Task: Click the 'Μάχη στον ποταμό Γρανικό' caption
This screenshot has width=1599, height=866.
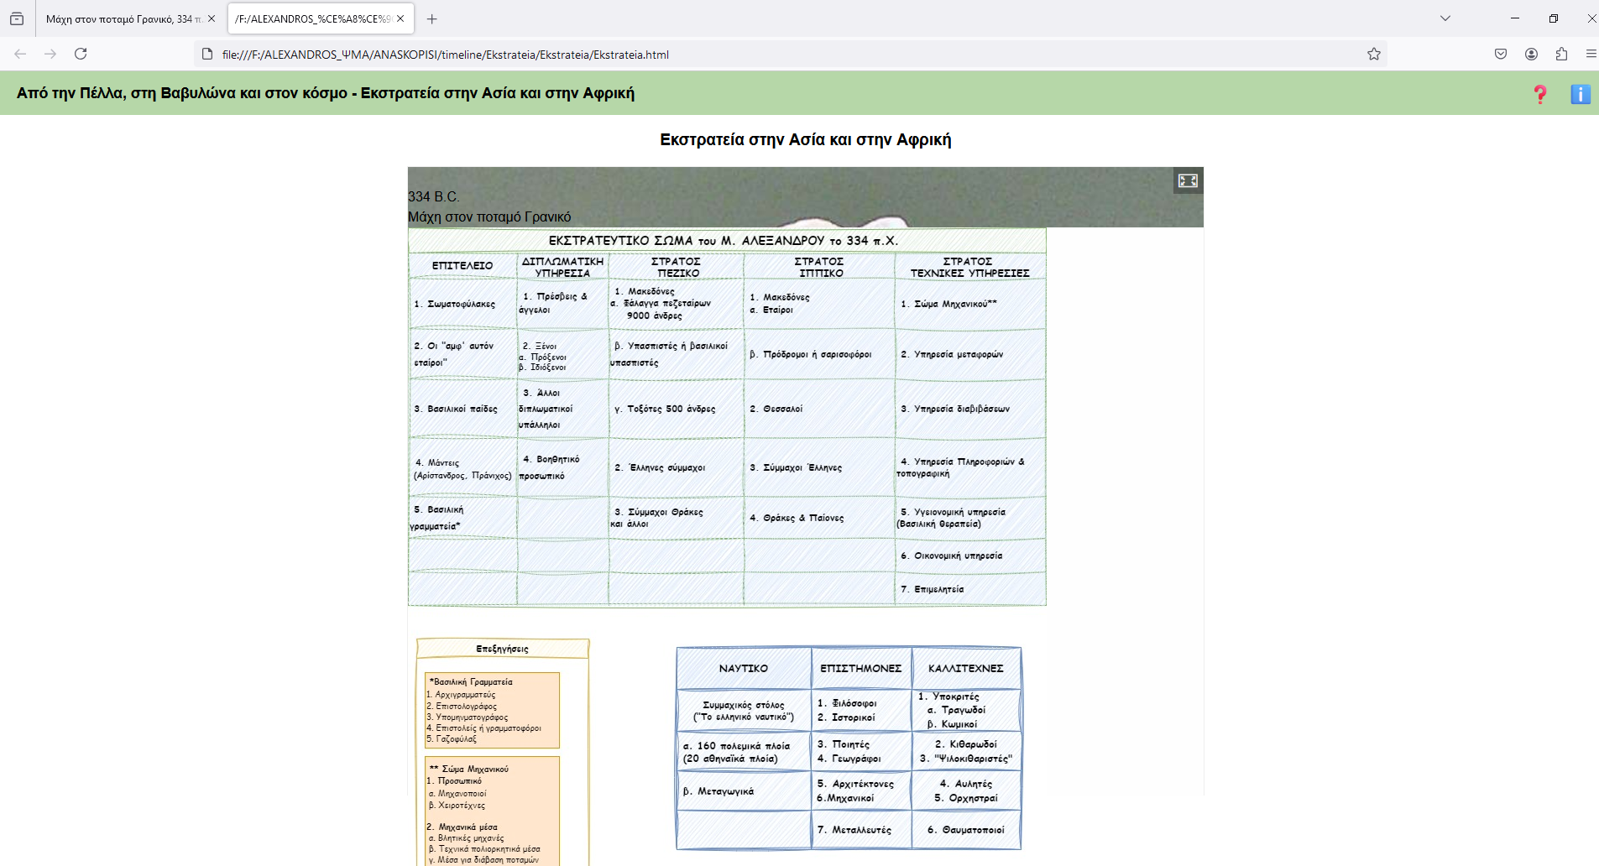Action: pyautogui.click(x=489, y=216)
